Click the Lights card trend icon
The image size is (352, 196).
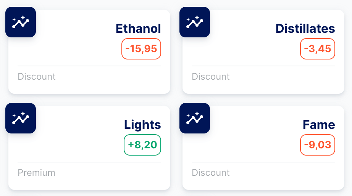point(21,118)
